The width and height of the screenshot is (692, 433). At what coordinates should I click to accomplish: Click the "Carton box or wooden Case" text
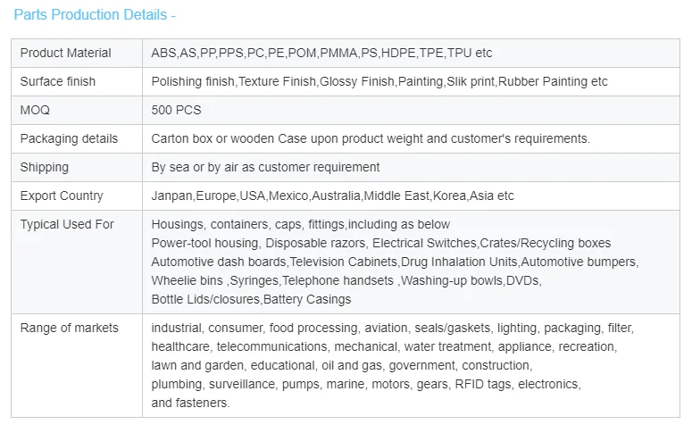click(x=371, y=138)
